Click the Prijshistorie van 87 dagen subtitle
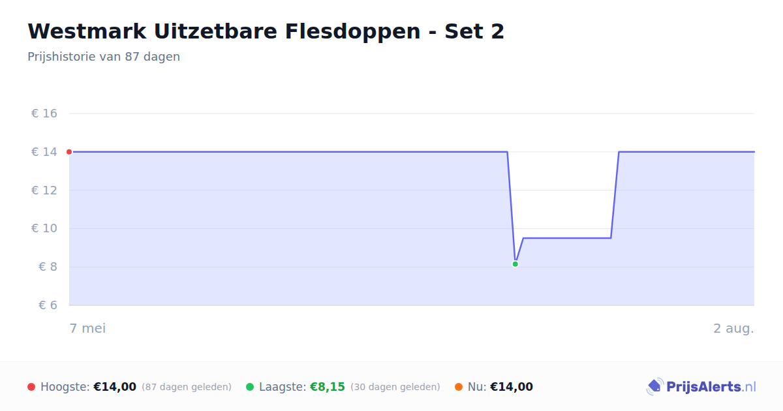The width and height of the screenshot is (783, 411). (104, 57)
